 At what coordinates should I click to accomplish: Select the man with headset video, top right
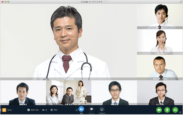pyautogui.click(x=160, y=16)
